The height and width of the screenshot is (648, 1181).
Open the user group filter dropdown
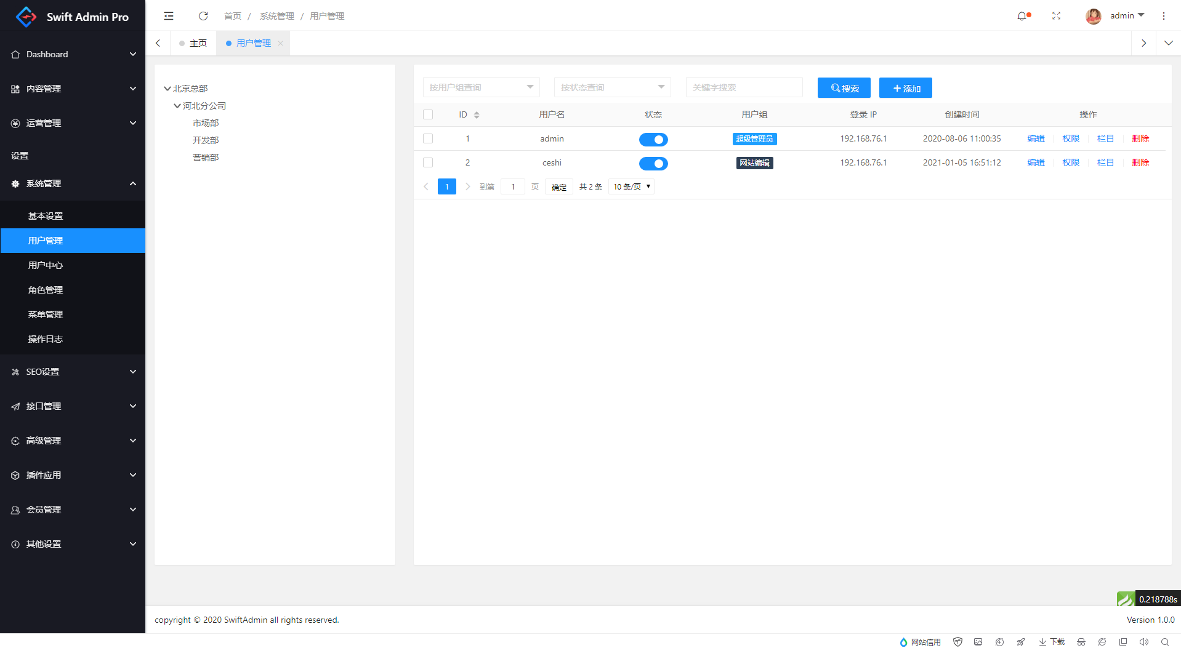coord(481,87)
